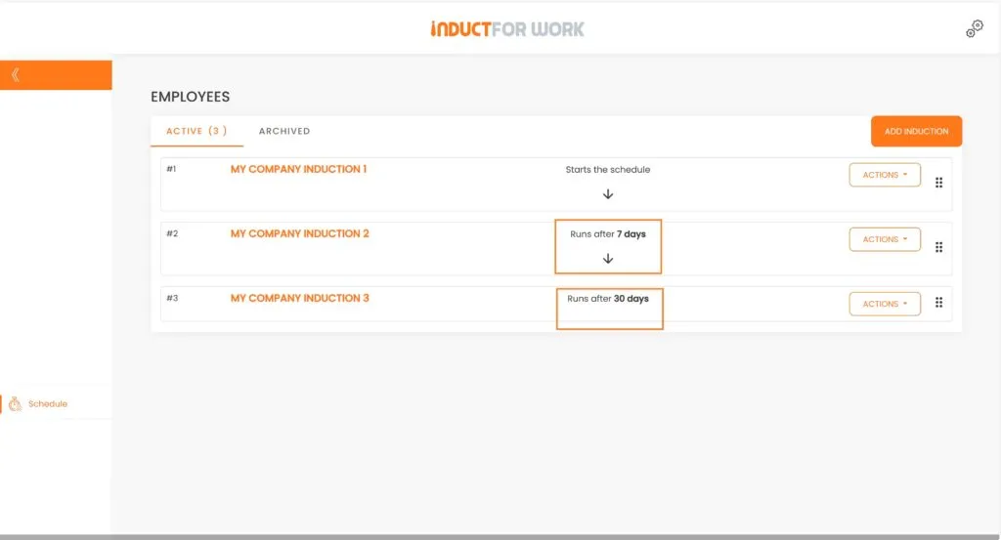Click the down arrow below Runs after 7 days

click(x=607, y=259)
